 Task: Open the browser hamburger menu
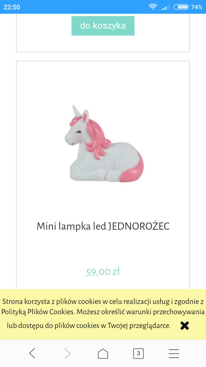click(174, 354)
